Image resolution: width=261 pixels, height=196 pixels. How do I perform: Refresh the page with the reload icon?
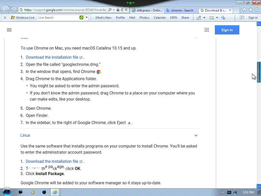click(122, 10)
